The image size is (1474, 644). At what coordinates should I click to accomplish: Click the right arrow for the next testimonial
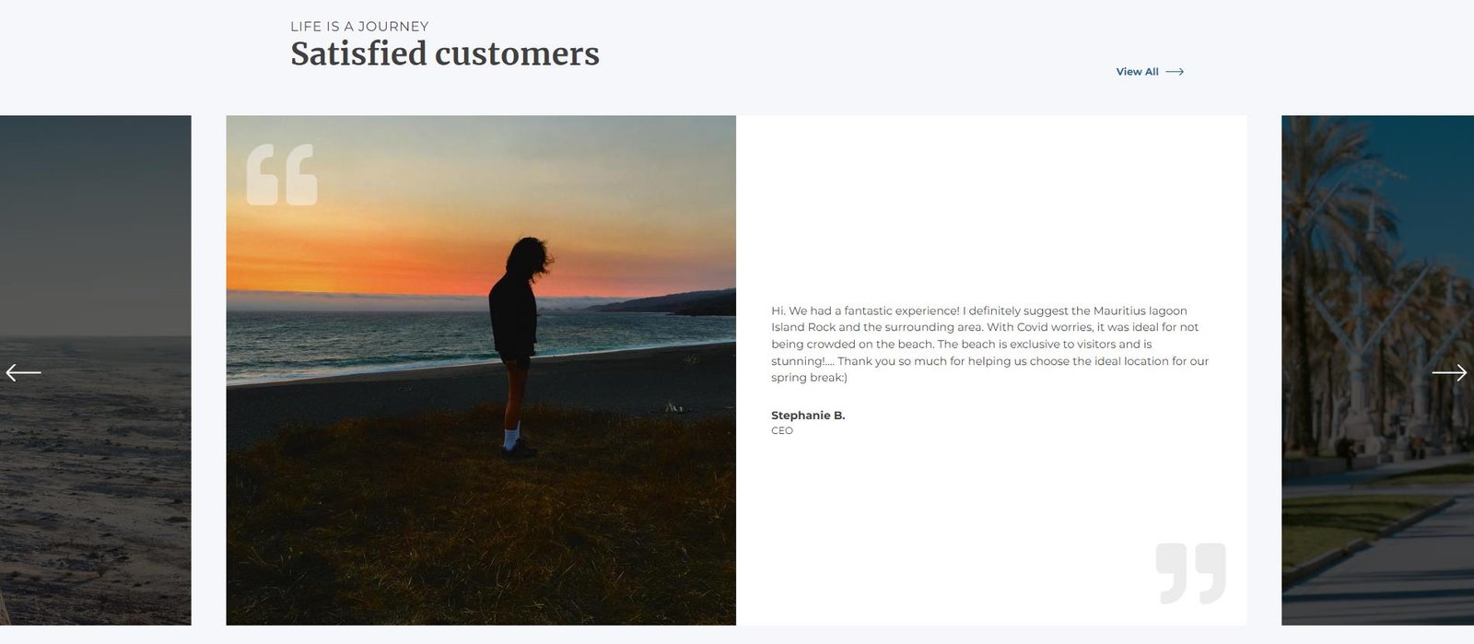click(1449, 372)
